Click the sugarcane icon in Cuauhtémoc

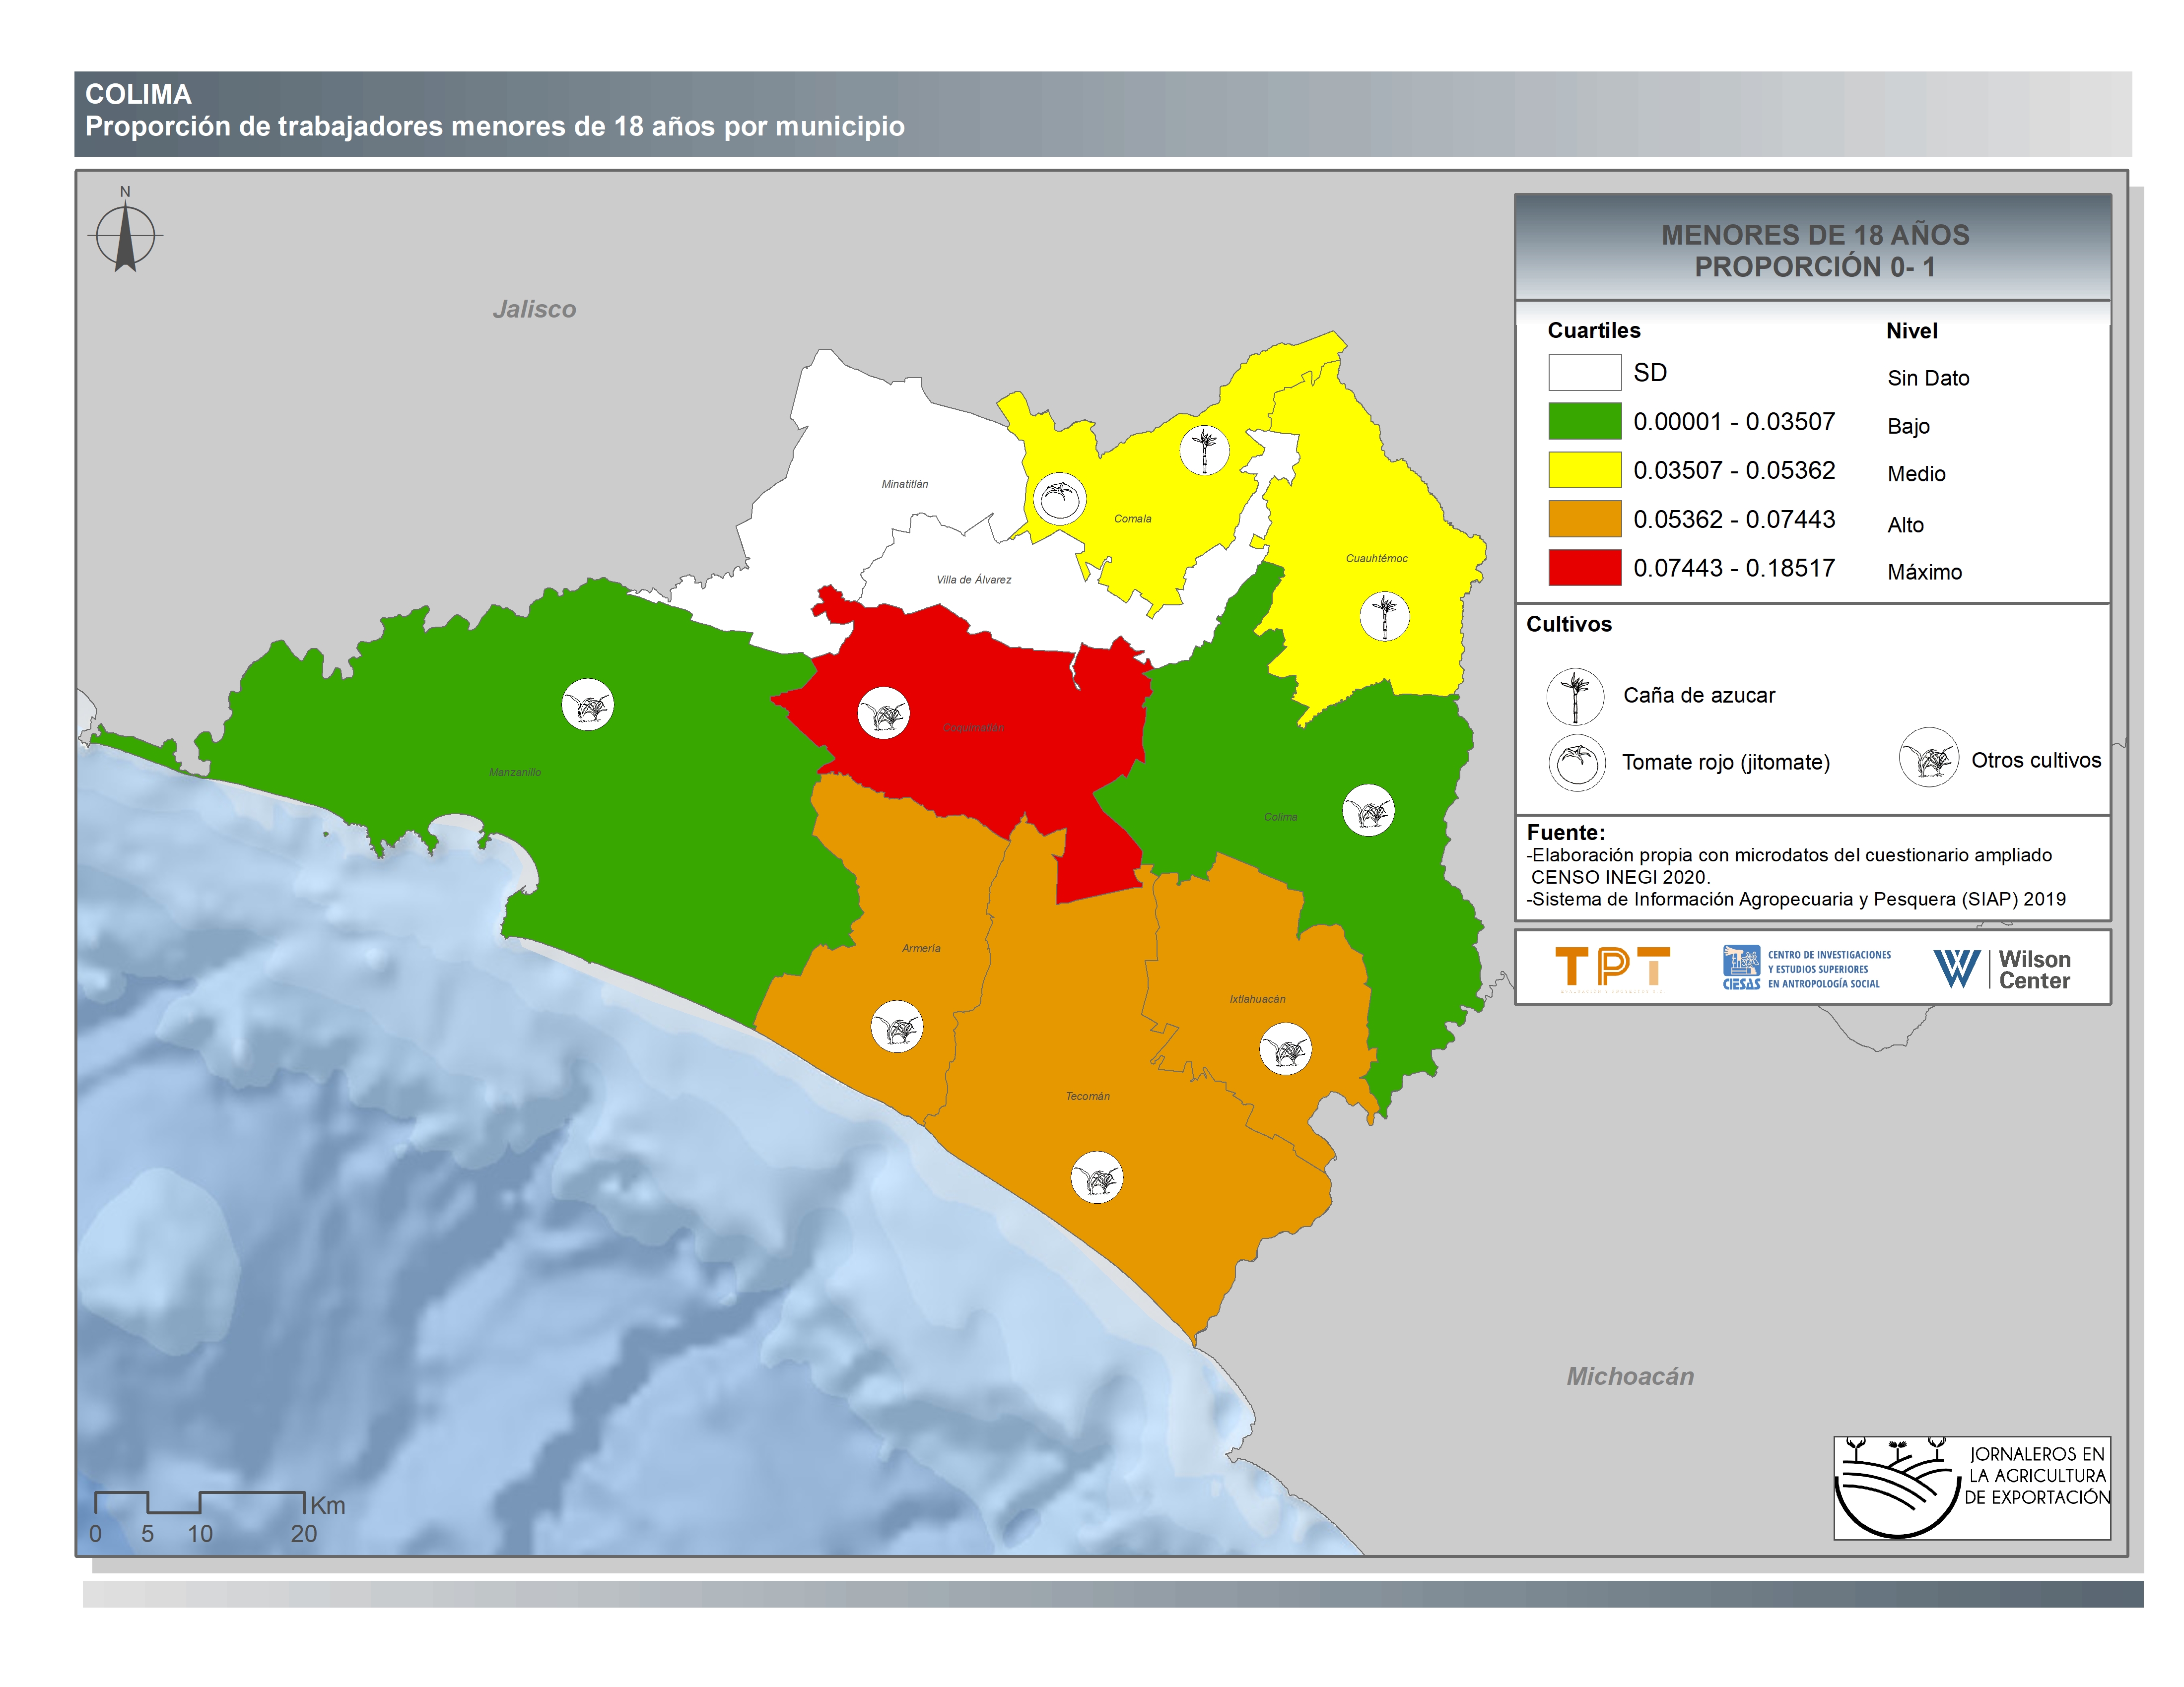pos(1384,616)
